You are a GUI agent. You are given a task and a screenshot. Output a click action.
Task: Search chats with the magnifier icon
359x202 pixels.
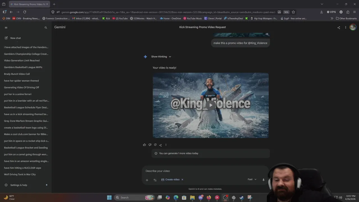tap(46, 27)
